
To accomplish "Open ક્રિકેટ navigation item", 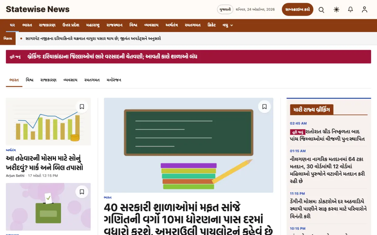I will [212, 25].
